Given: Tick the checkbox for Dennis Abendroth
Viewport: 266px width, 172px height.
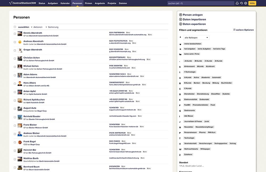Looking at the screenshot, I should 15,34.
